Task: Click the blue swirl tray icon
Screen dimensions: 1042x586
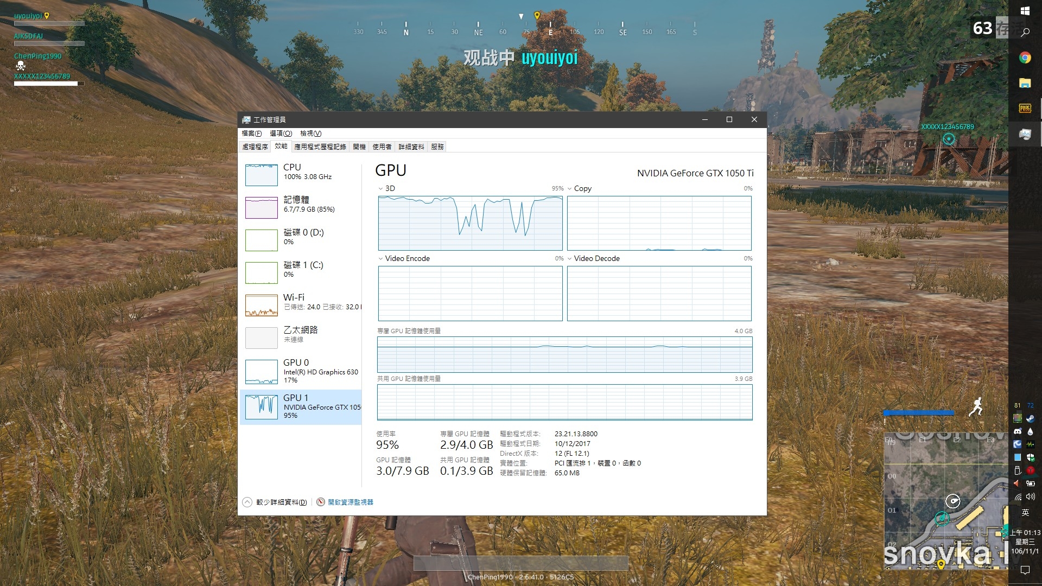Action: coord(1018,444)
